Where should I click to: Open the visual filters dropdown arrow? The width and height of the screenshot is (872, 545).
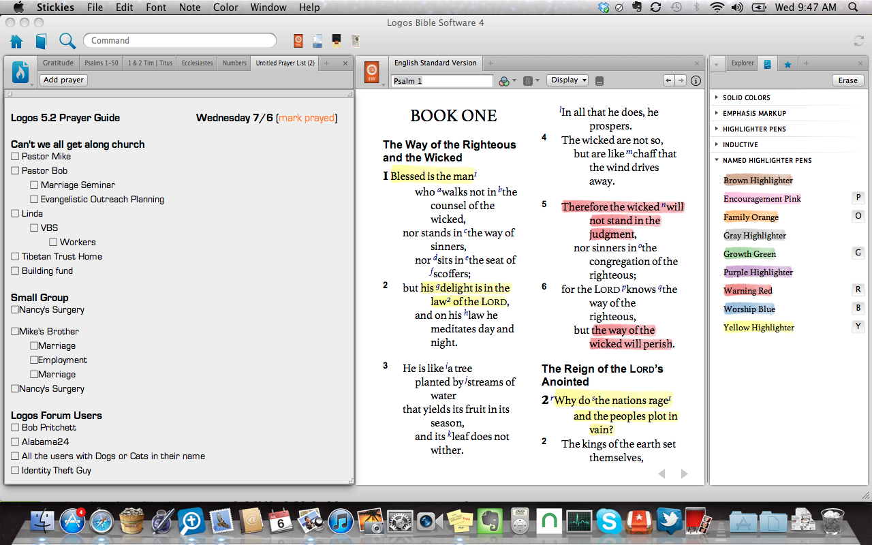pyautogui.click(x=514, y=80)
